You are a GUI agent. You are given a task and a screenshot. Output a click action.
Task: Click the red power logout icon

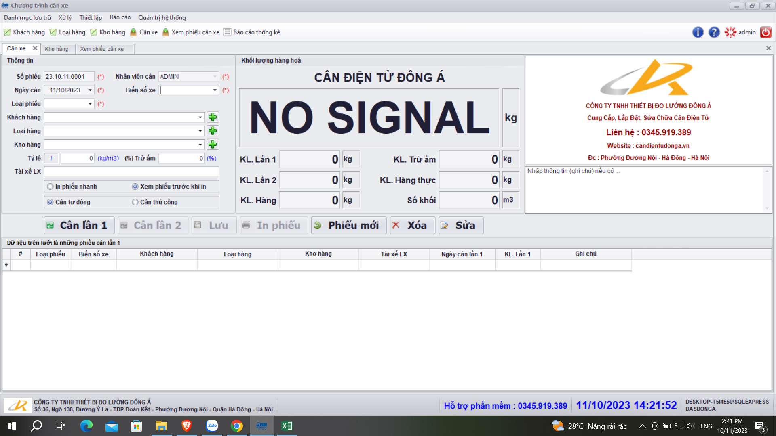pos(765,32)
